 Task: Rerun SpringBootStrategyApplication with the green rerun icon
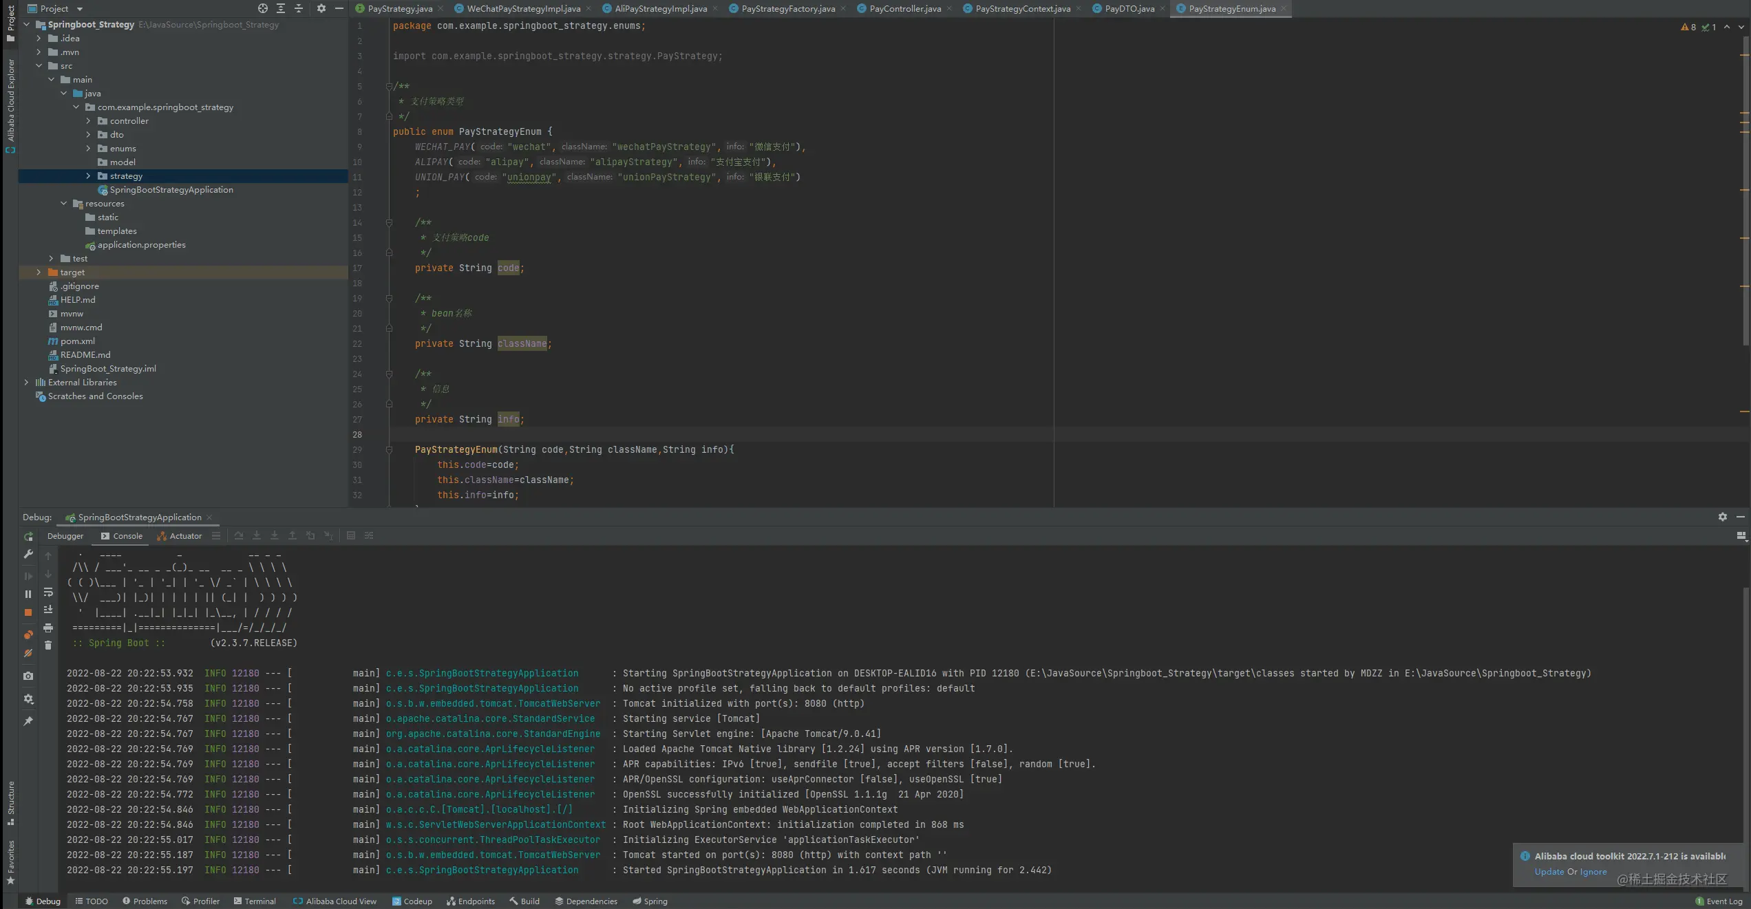(x=28, y=536)
